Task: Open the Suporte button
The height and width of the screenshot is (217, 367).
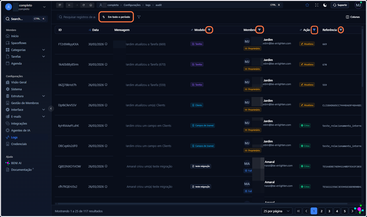Action: pyautogui.click(x=340, y=5)
